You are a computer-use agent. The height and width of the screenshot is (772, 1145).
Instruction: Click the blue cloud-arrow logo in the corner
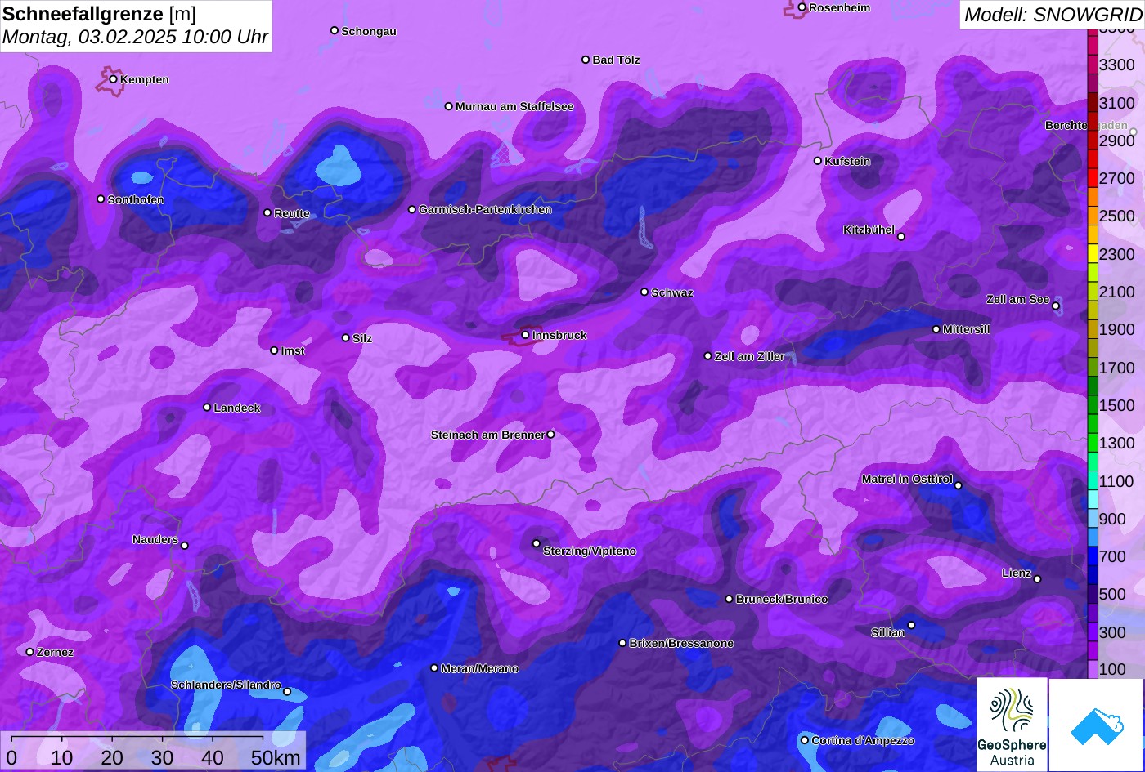1096,725
